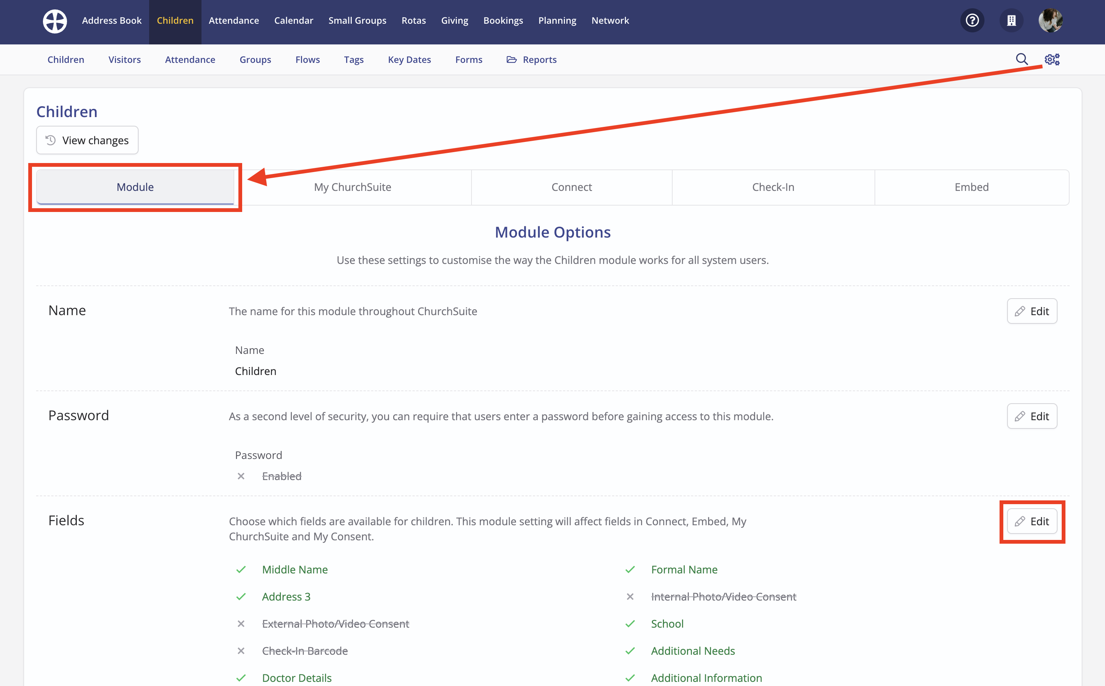
Task: Open the Network module
Action: point(610,20)
